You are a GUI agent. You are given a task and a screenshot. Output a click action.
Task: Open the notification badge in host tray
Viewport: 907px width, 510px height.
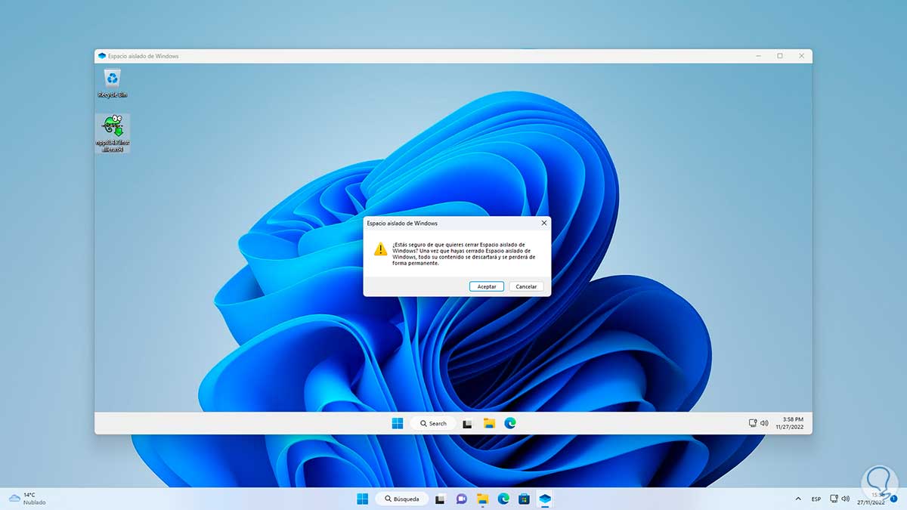(893, 499)
